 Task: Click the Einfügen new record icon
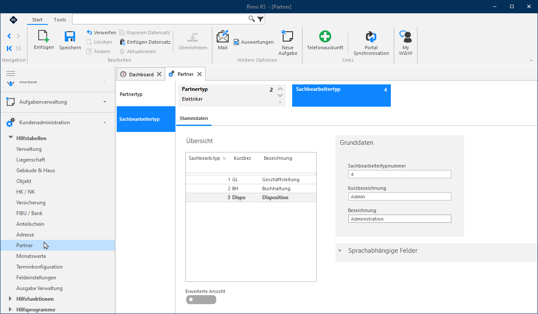coord(44,36)
